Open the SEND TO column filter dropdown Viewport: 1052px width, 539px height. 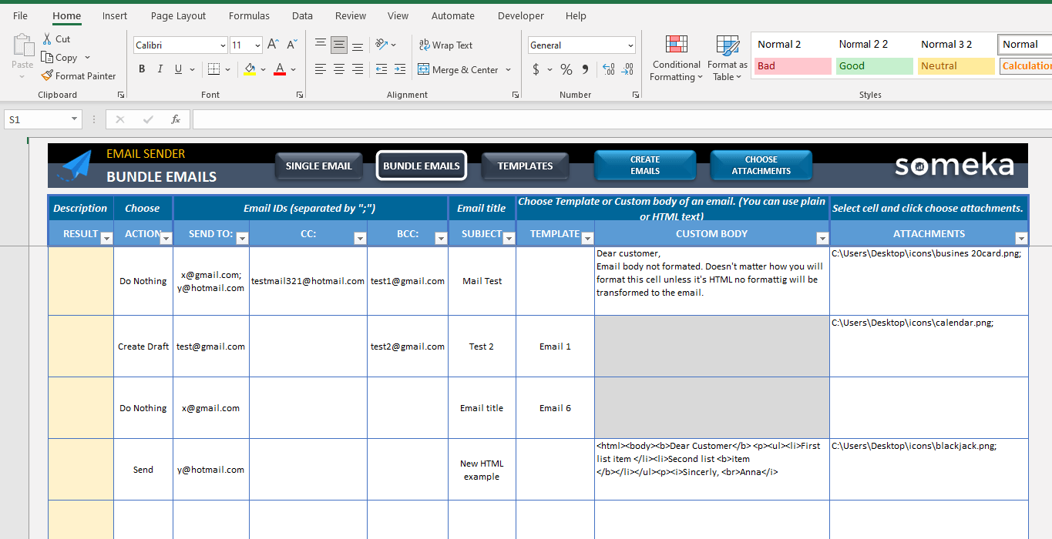(243, 239)
